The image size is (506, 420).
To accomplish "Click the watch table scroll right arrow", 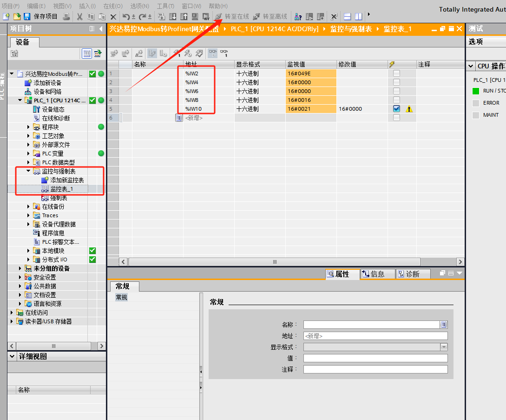I will [x=460, y=262].
